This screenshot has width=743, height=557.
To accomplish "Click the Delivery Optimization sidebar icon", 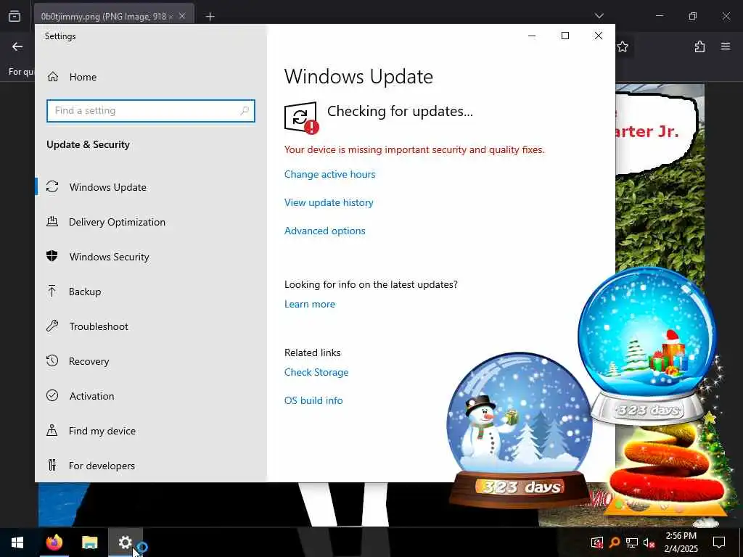I will [x=52, y=221].
